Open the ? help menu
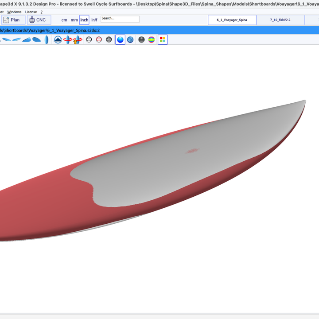Viewport: 319px width, 319px height. [x=42, y=12]
